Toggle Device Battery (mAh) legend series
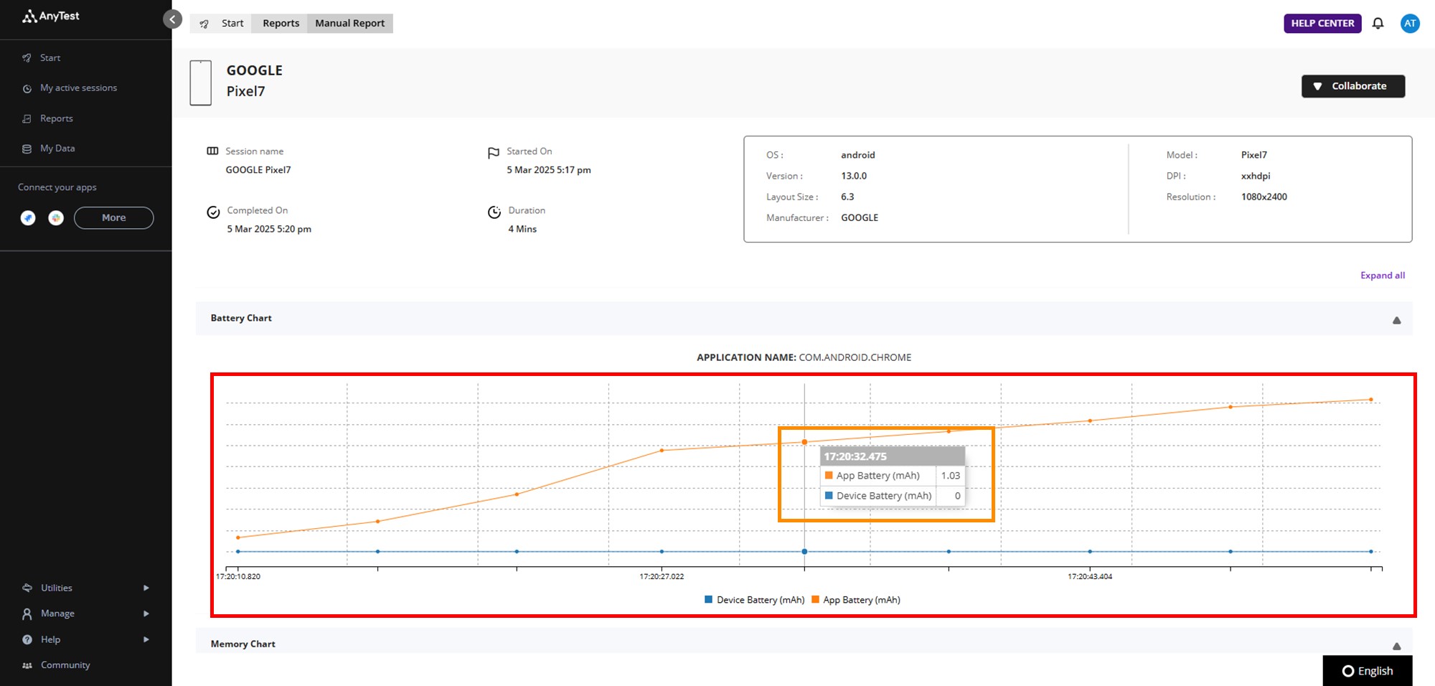 (755, 600)
